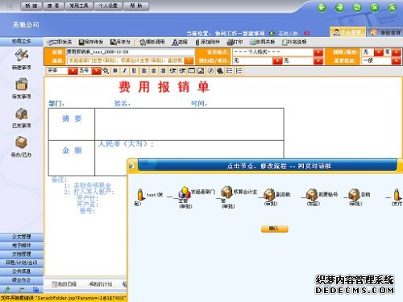The image size is (403, 302).
Task: Click the green back arrow icon
Action: coord(322,7)
